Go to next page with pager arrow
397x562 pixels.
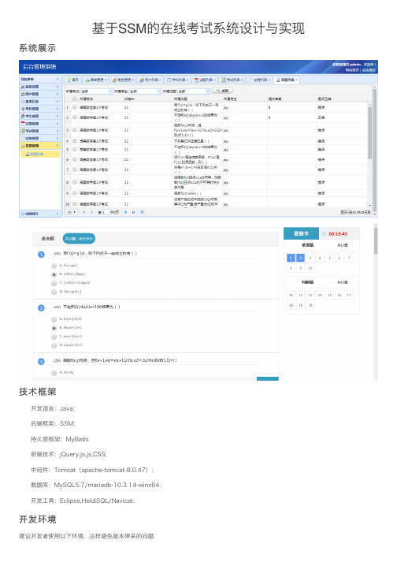point(126,212)
